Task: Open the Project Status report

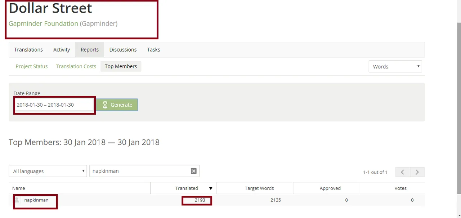Action: pyautogui.click(x=32, y=66)
